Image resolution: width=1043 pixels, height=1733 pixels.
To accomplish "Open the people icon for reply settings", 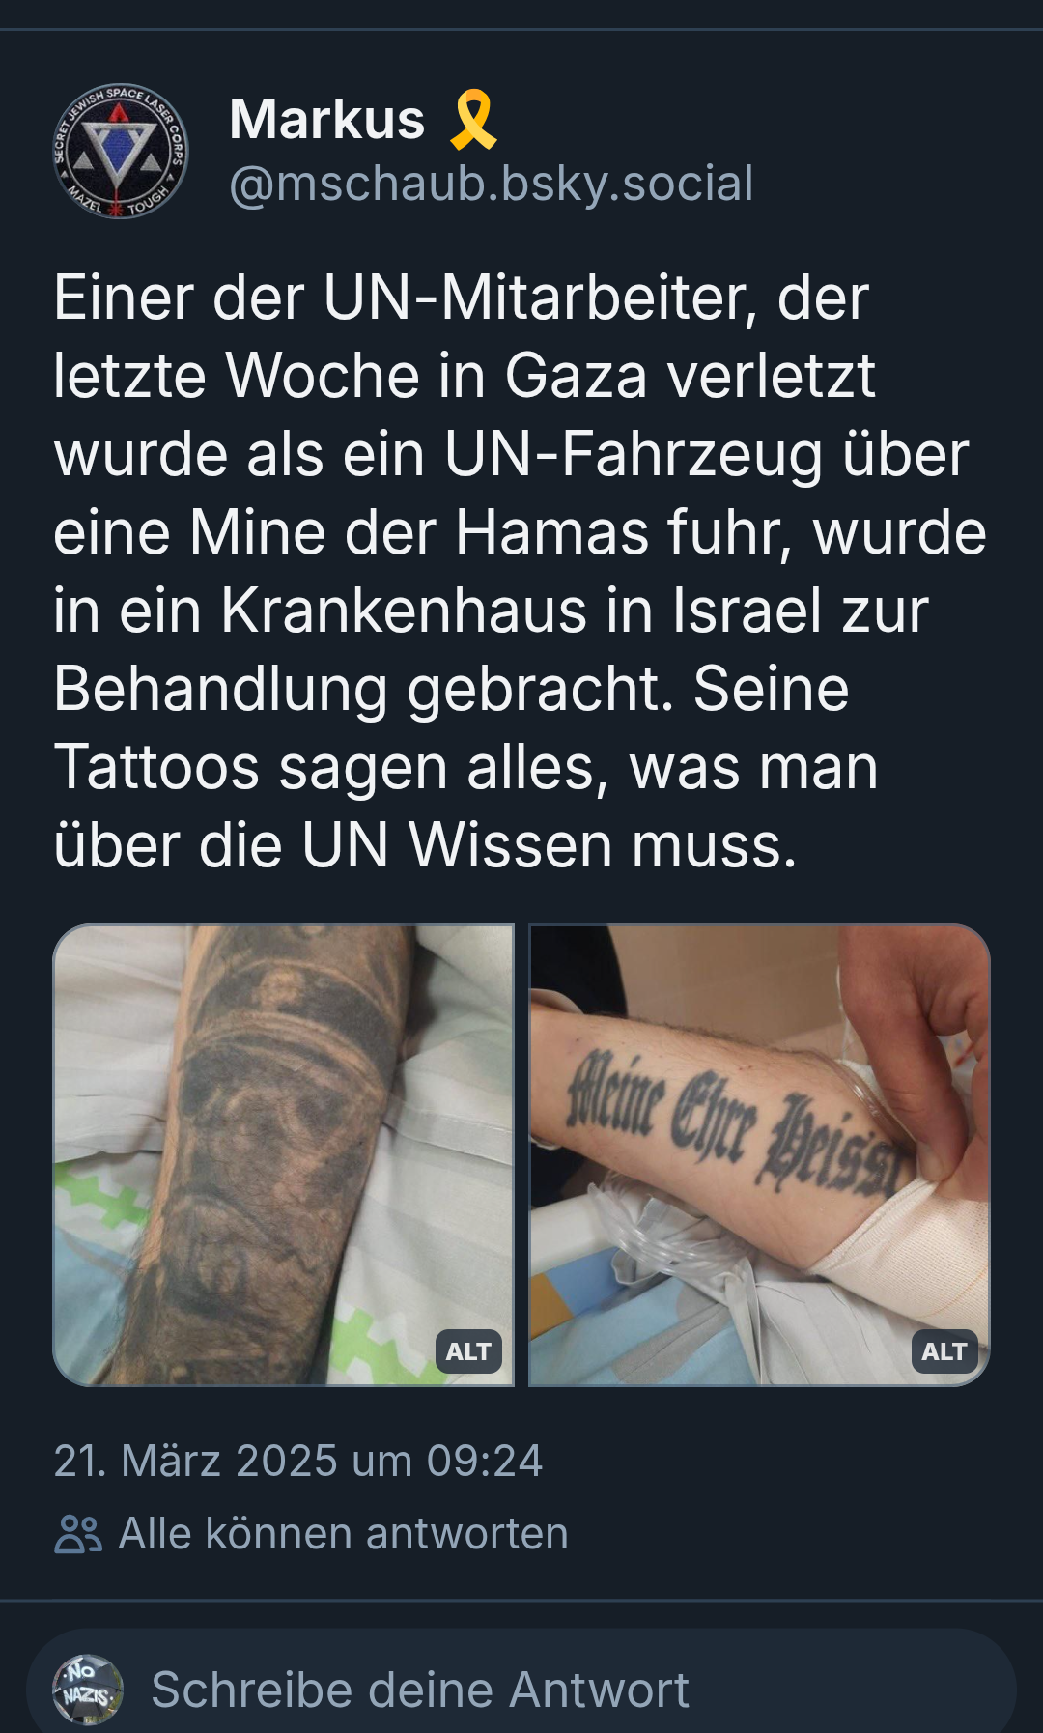I will tap(78, 1534).
